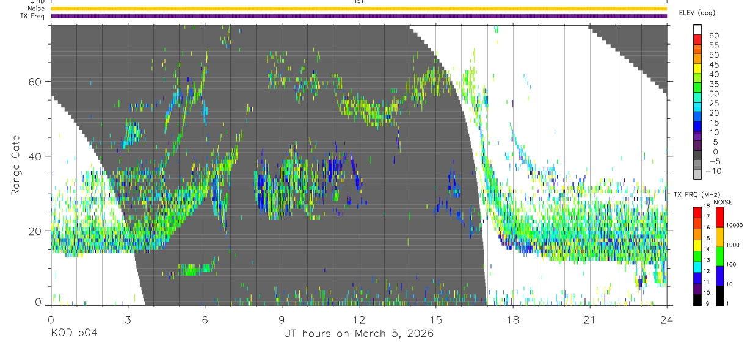The image size is (750, 346).
Task: Click the "Range Gate" axis title
Action: [17, 165]
